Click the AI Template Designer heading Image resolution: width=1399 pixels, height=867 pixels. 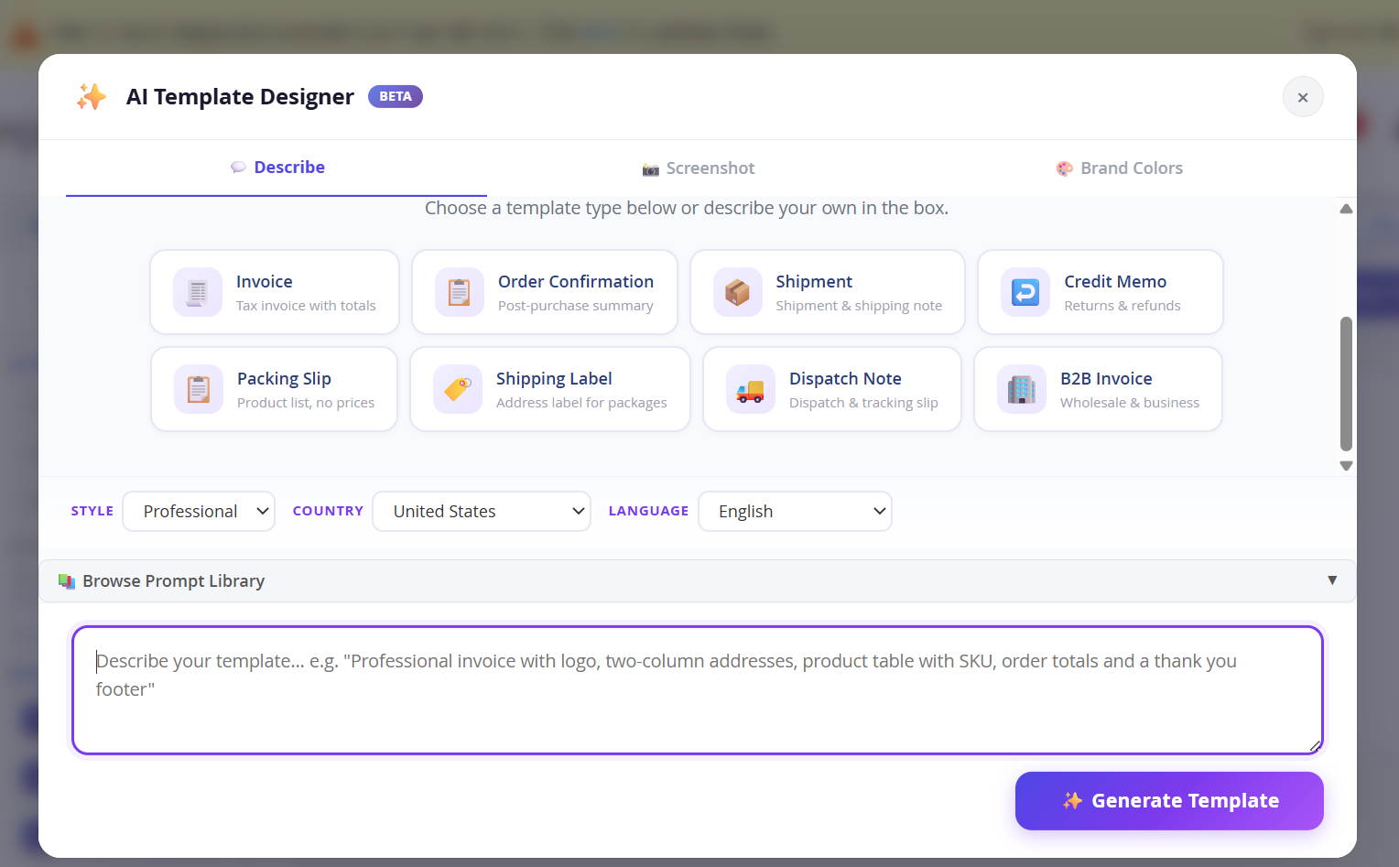pyautogui.click(x=240, y=96)
